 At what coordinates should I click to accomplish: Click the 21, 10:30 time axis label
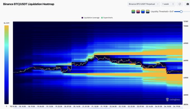pos(95,106)
